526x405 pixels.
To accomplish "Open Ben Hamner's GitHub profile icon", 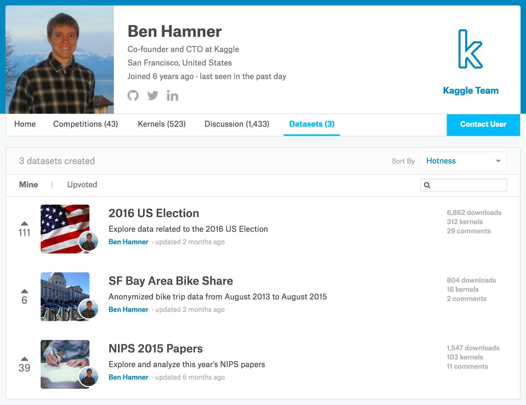I will coord(133,95).
